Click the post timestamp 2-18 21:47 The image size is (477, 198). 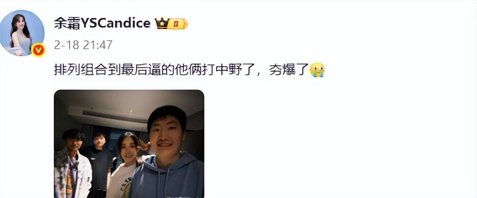click(x=83, y=45)
